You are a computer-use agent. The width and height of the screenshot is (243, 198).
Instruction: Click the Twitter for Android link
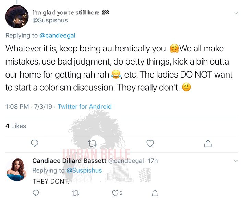[x=85, y=107]
